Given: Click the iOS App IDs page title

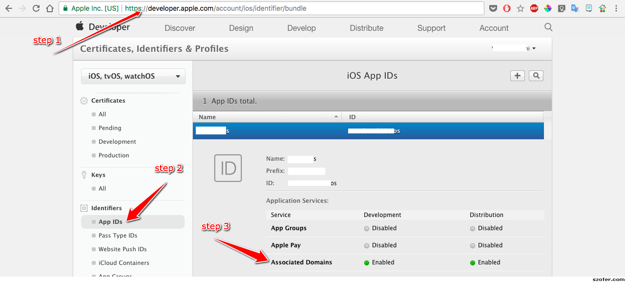Looking at the screenshot, I should [x=372, y=76].
